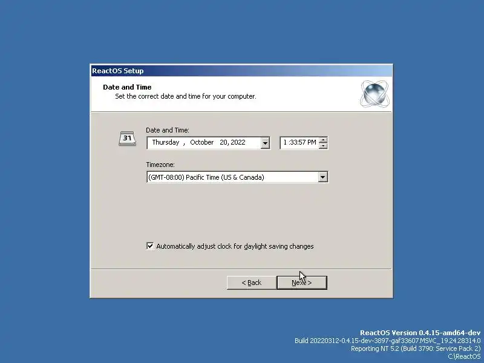
Task: Click the ReactOS Version 0.4.15-amd64-dev text
Action: coord(420,333)
